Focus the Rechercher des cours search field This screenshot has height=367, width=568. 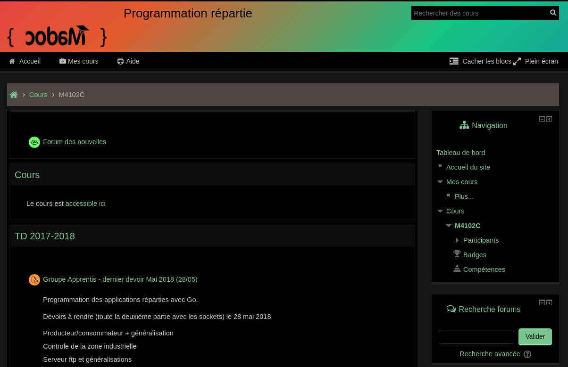(480, 13)
